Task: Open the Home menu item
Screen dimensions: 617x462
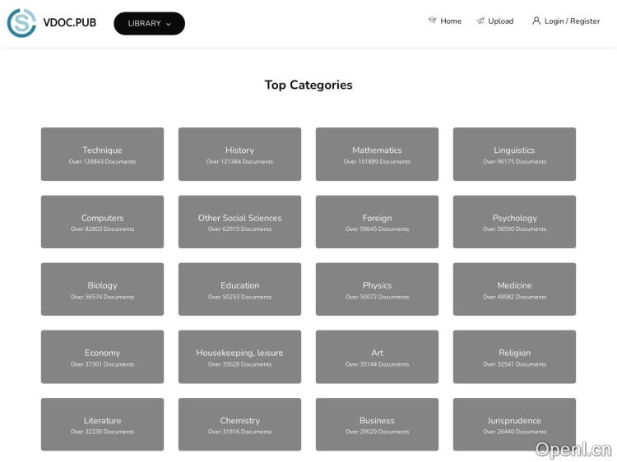Action: pyautogui.click(x=451, y=21)
